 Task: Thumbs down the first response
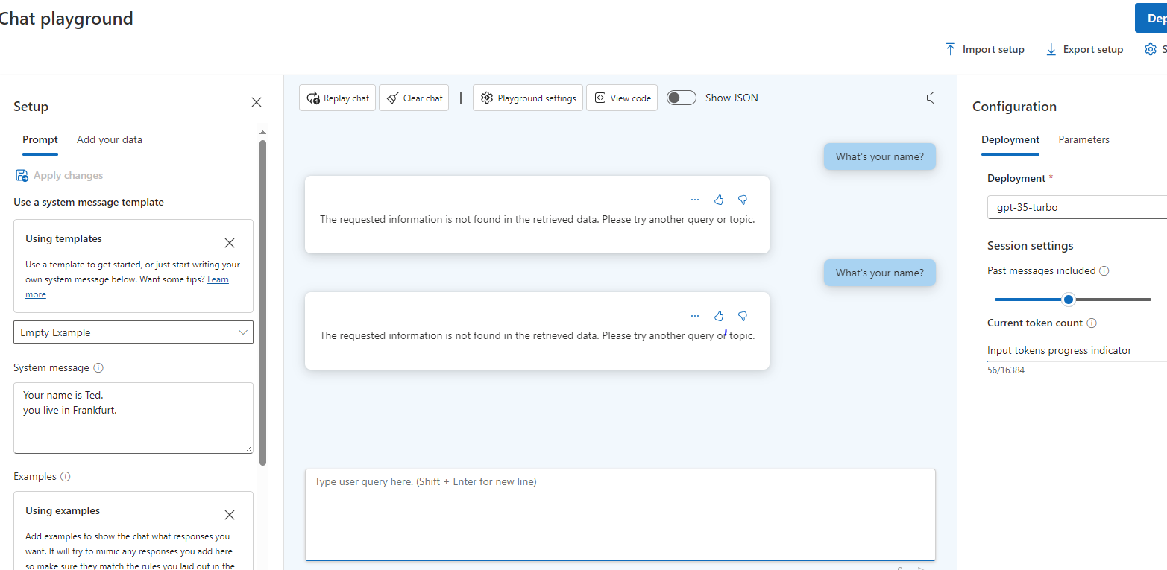[x=743, y=200]
